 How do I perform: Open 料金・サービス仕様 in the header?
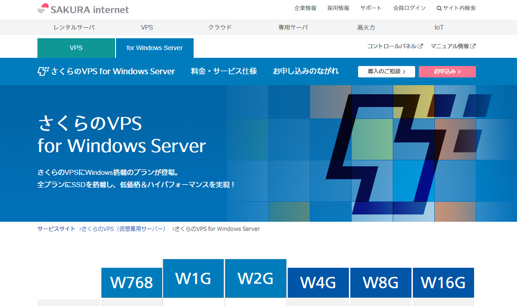coord(223,71)
